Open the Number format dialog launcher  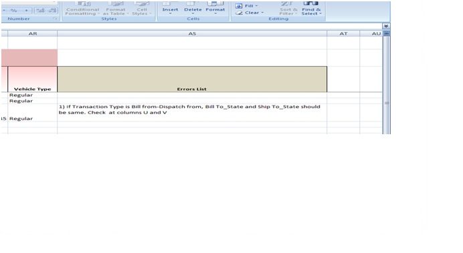(55, 19)
